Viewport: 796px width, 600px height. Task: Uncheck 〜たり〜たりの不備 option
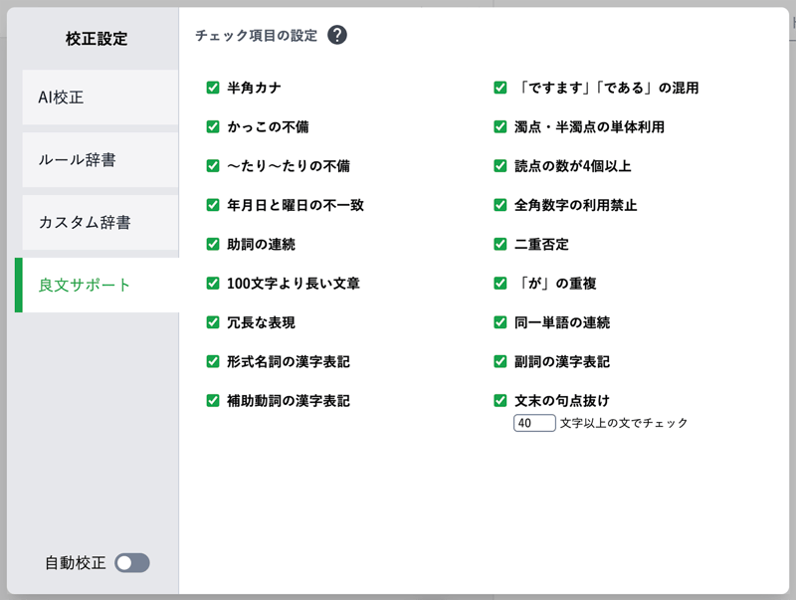213,166
